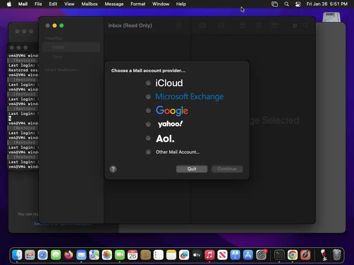Open the Help menu

[x=181, y=4]
